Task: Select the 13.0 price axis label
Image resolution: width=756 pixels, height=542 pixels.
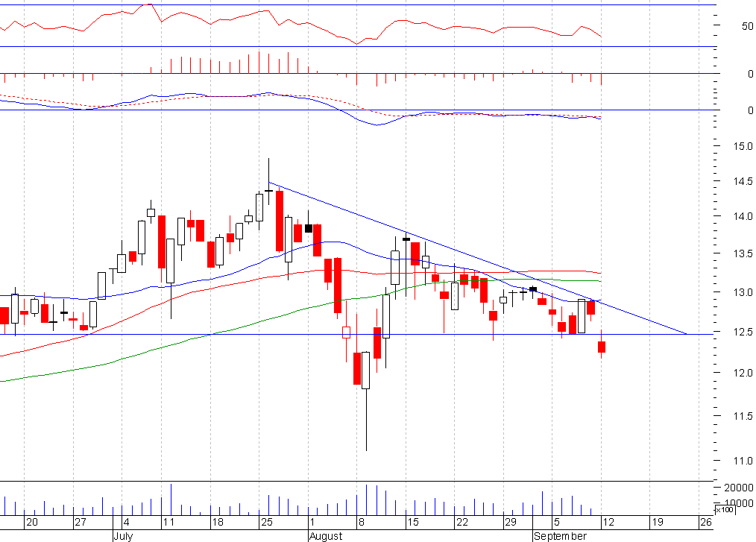Action: coord(743,292)
